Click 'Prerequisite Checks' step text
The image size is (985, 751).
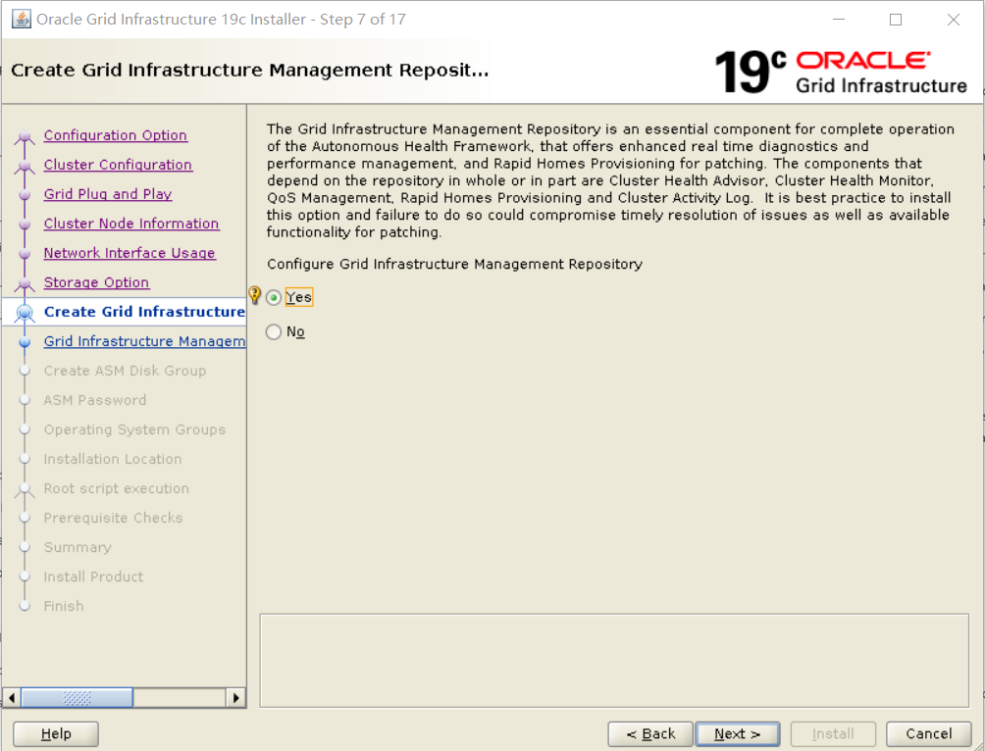pos(113,518)
